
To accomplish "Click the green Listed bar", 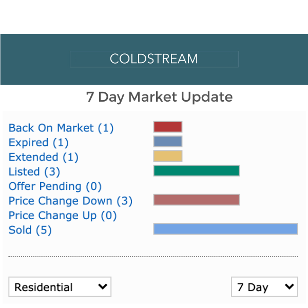I will tap(197, 170).
